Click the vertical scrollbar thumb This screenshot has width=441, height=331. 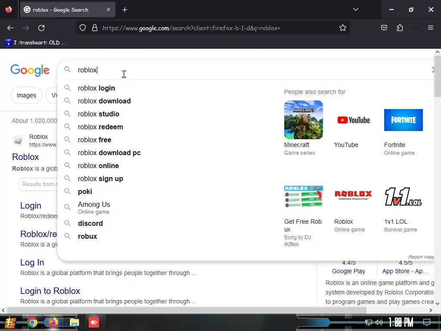click(x=438, y=76)
